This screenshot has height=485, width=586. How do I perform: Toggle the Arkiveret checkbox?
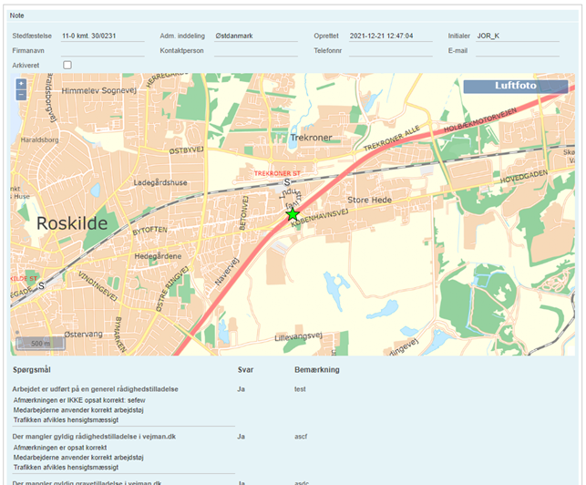67,65
